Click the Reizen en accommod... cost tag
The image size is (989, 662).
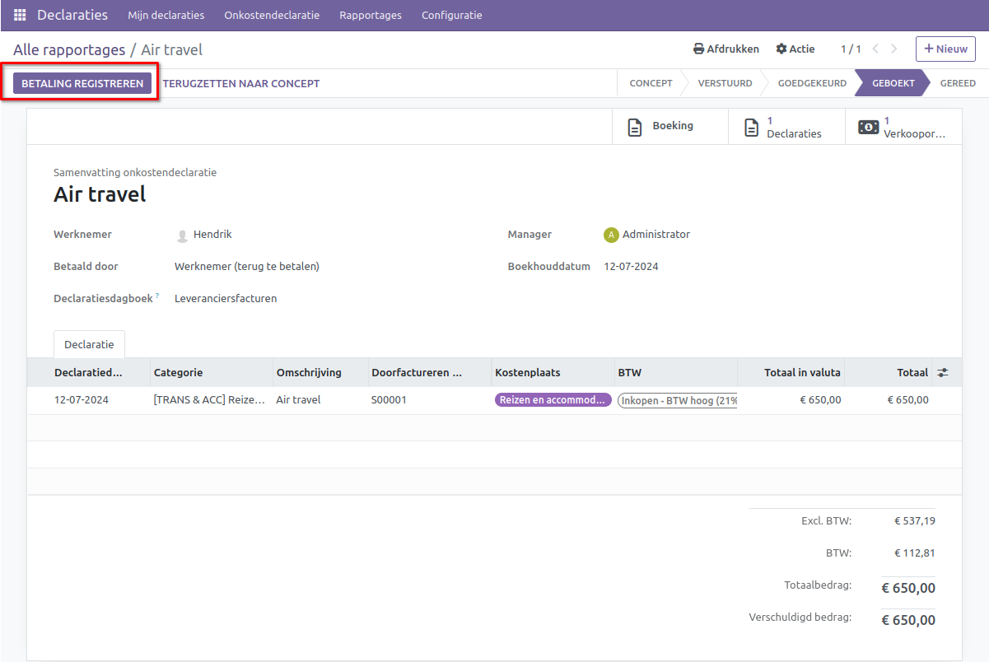pos(553,400)
